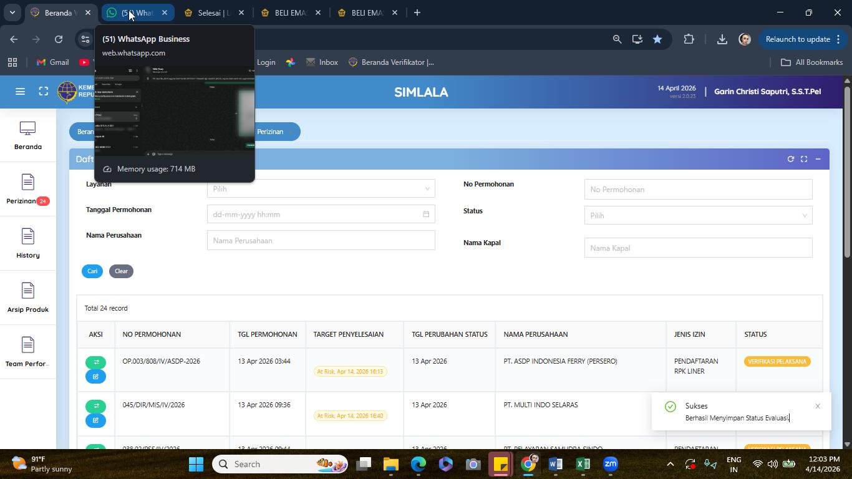Image resolution: width=852 pixels, height=479 pixels.
Task: Click the green transfer icon for OP.003/808/IV/ASDP-2026
Action: point(96,362)
